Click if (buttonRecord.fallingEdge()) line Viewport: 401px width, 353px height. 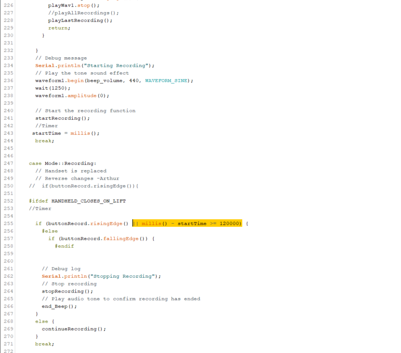(x=101, y=239)
